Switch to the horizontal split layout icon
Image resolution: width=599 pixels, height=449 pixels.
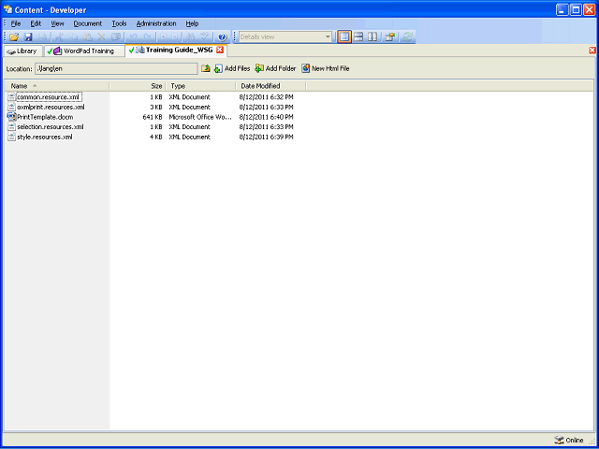(358, 37)
